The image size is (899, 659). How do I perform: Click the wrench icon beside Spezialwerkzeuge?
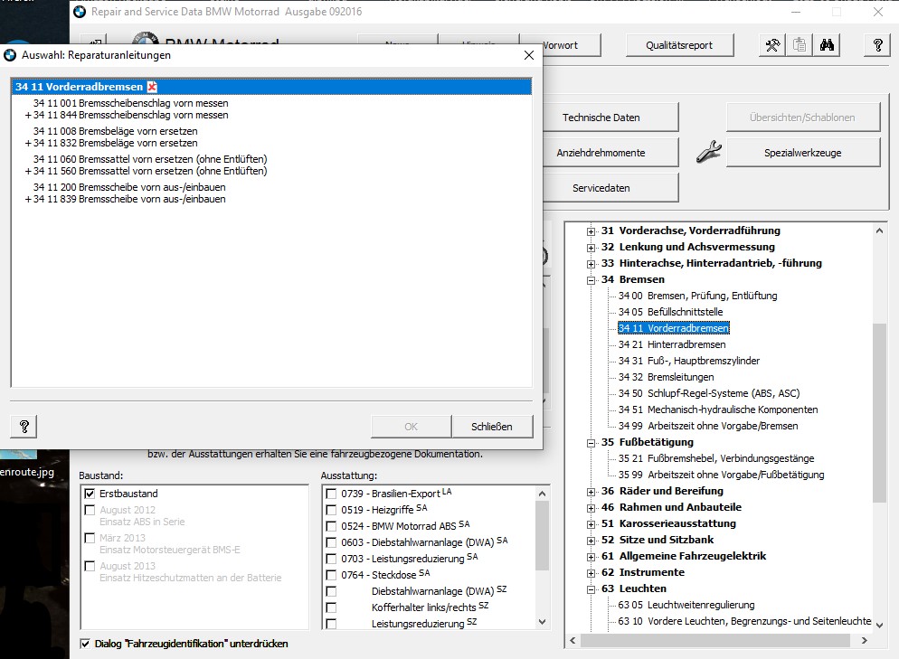[x=709, y=153]
